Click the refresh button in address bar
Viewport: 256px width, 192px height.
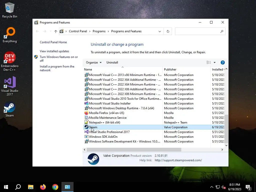168,31
